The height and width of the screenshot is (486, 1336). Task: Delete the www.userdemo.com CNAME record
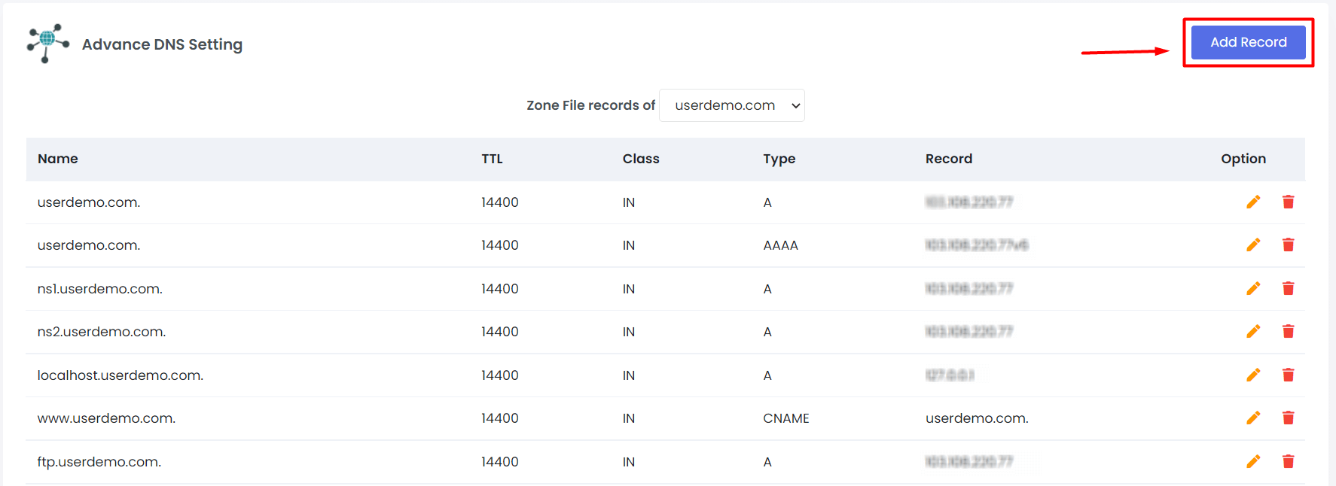click(x=1289, y=418)
